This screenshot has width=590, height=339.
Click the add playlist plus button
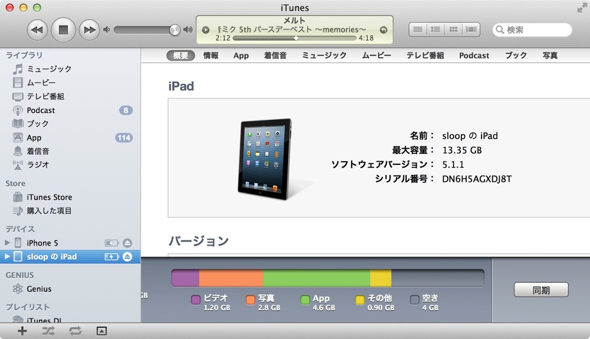22,331
